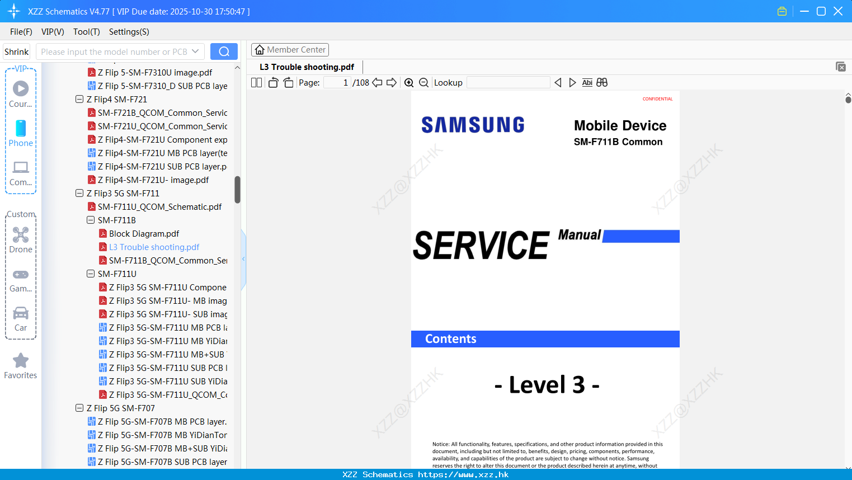Find next lookup match triangle
This screenshot has width=852, height=480.
572,82
